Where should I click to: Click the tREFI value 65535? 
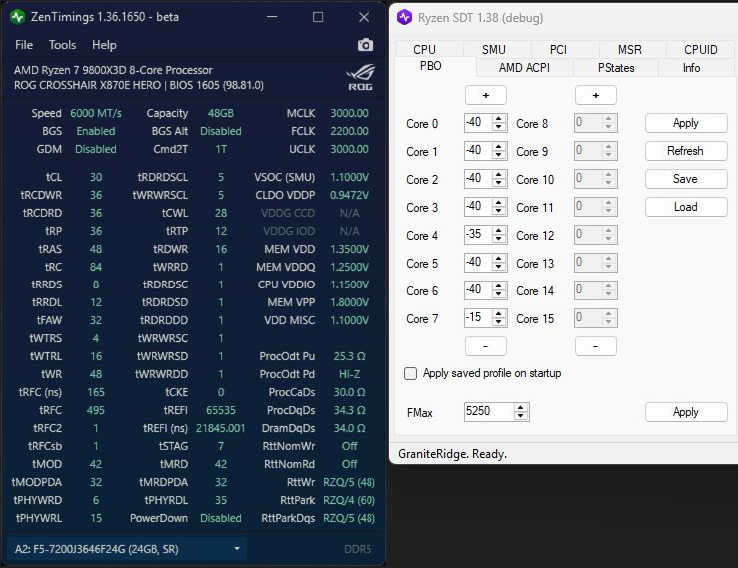pyautogui.click(x=221, y=410)
